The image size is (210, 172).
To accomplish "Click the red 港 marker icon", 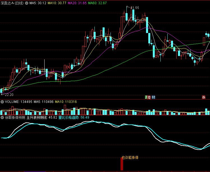I will click(149, 97).
